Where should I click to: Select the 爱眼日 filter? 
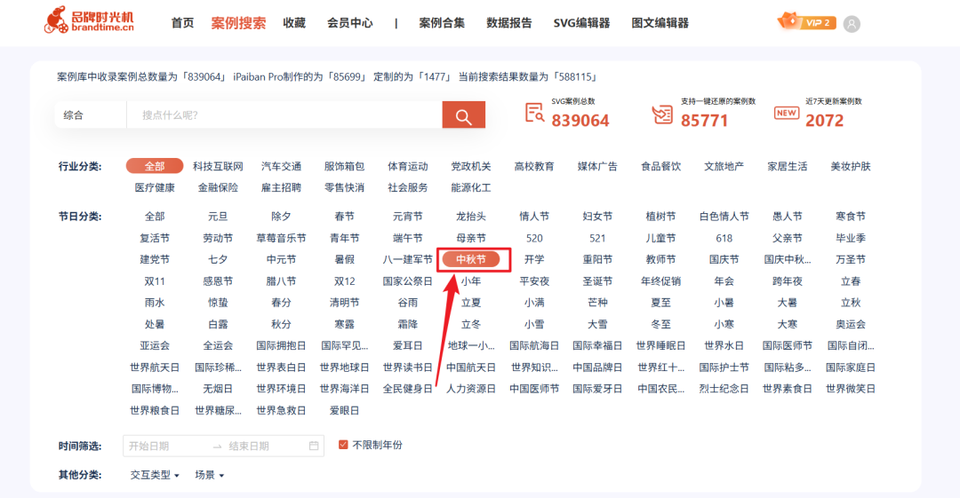point(344,410)
